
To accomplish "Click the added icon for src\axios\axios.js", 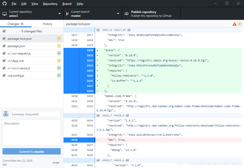I will pos(59,68).
